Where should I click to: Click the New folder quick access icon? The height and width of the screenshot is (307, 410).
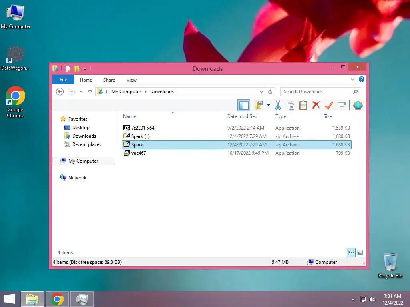(77, 69)
